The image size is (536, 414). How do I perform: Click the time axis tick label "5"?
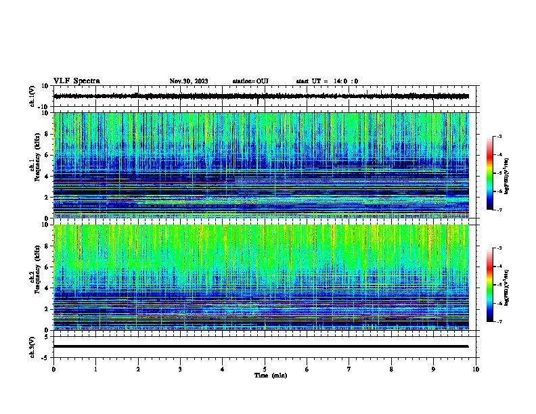(x=265, y=369)
